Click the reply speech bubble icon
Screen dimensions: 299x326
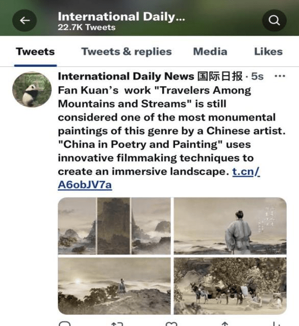pos(65,324)
